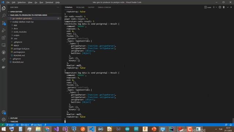Click the main branch indicator
The width and height of the screenshot is (234, 132).
point(10,125)
